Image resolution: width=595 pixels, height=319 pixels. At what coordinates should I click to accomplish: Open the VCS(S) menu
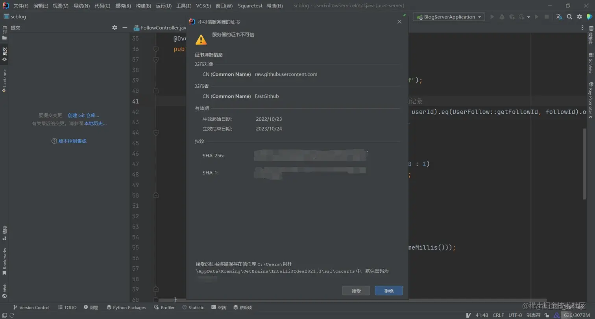[203, 6]
